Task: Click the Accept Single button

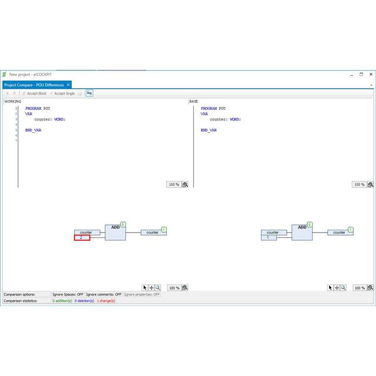Action: coord(62,93)
